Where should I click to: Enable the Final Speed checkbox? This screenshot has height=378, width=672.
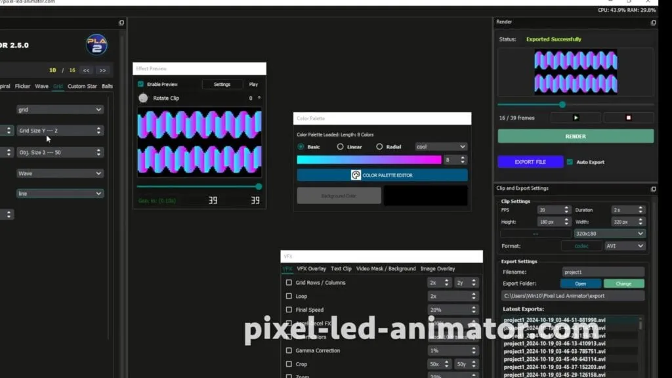289,310
